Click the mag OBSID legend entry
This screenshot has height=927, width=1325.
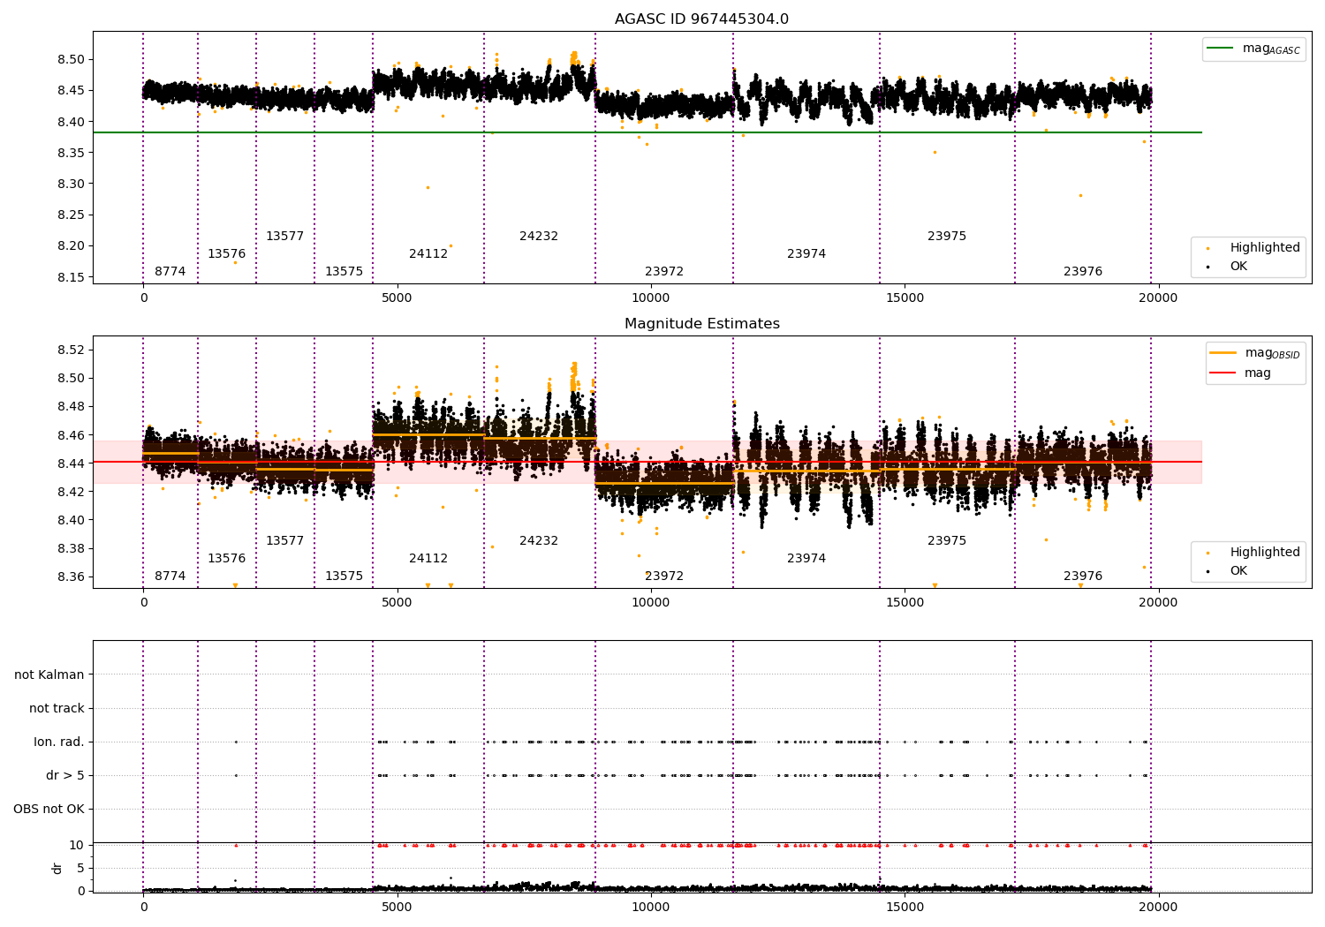(x=1254, y=353)
